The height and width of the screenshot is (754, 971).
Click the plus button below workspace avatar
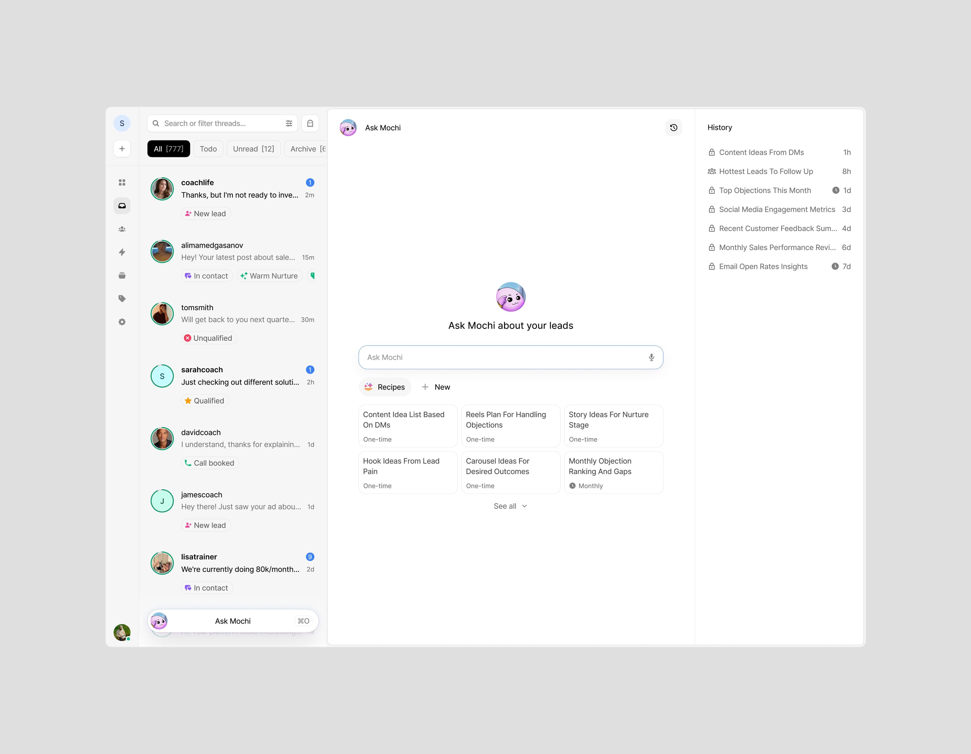(122, 149)
